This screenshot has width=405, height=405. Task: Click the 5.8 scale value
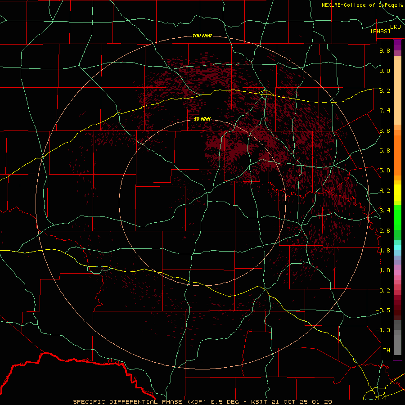coord(385,151)
